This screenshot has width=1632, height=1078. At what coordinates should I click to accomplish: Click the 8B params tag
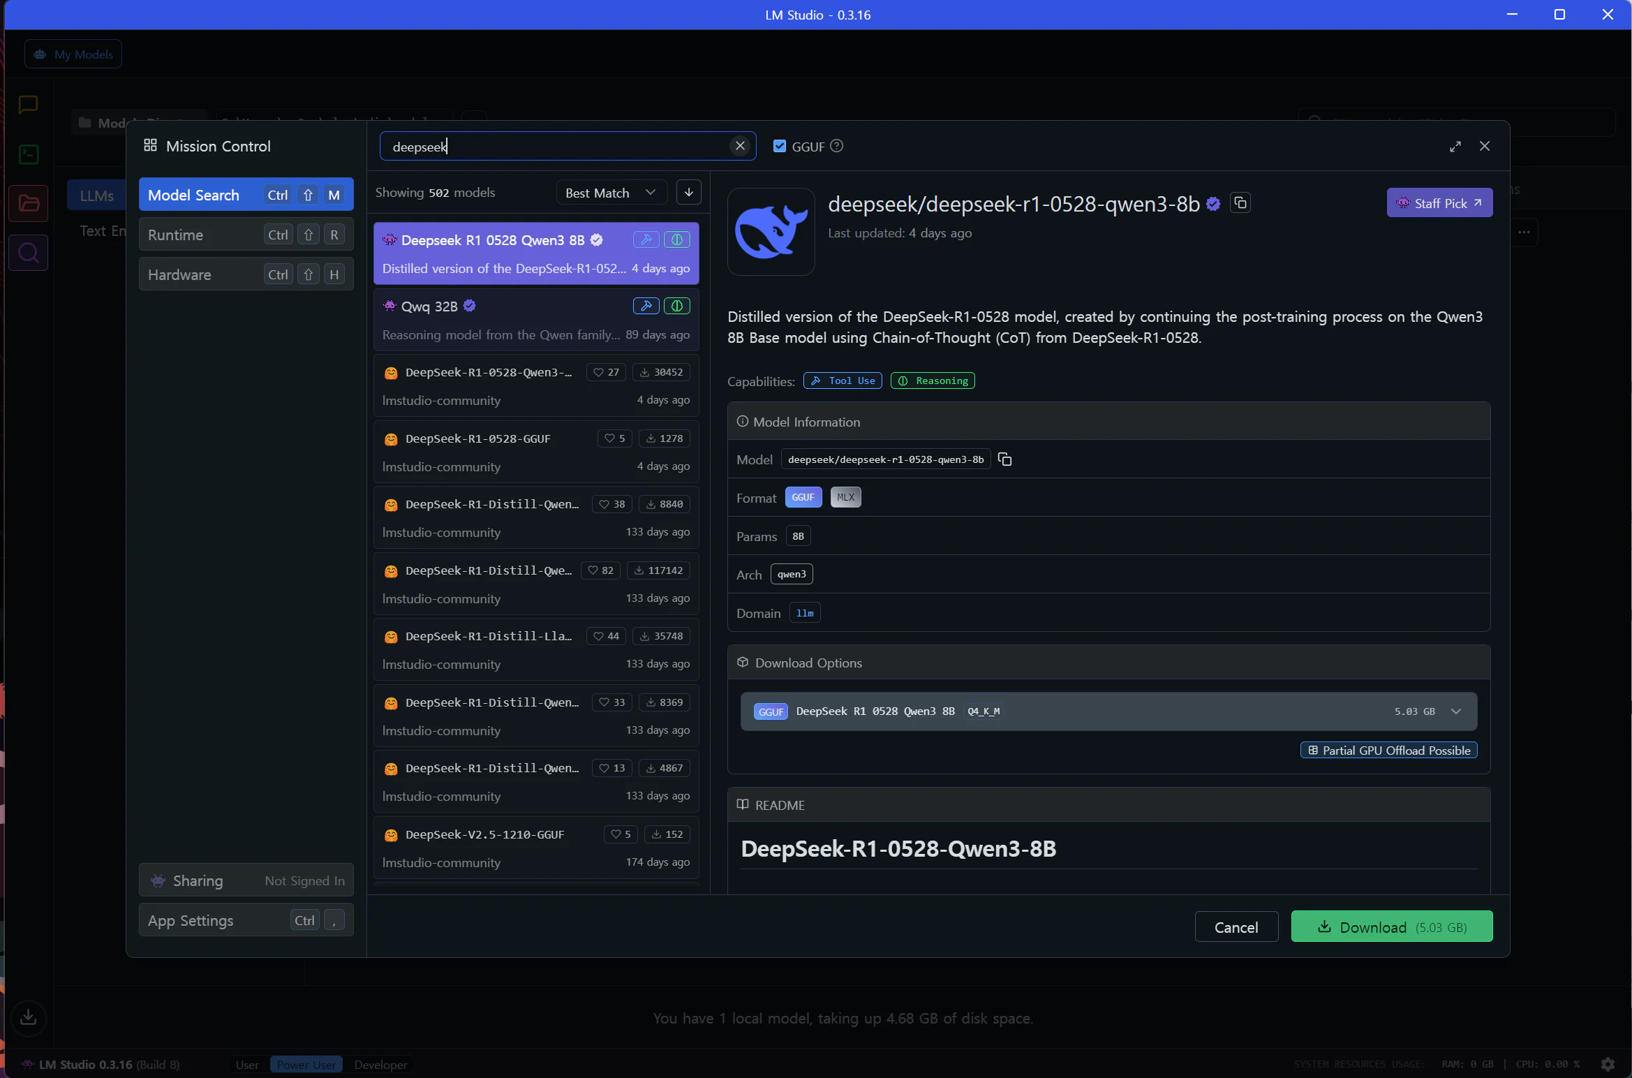[798, 536]
